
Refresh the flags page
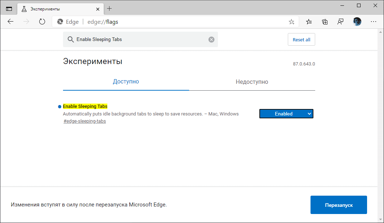pyautogui.click(x=42, y=22)
